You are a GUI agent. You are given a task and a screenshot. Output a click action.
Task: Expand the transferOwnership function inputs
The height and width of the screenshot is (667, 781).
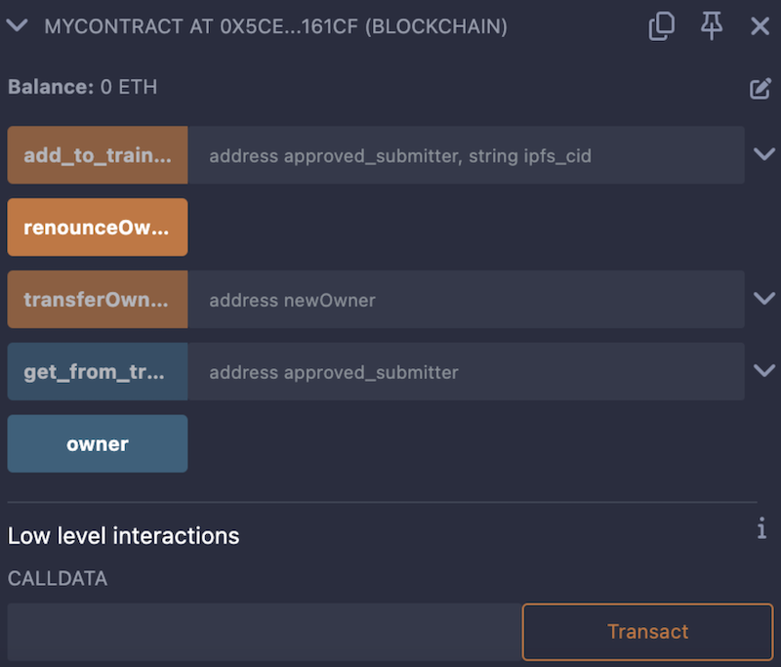pos(764,299)
